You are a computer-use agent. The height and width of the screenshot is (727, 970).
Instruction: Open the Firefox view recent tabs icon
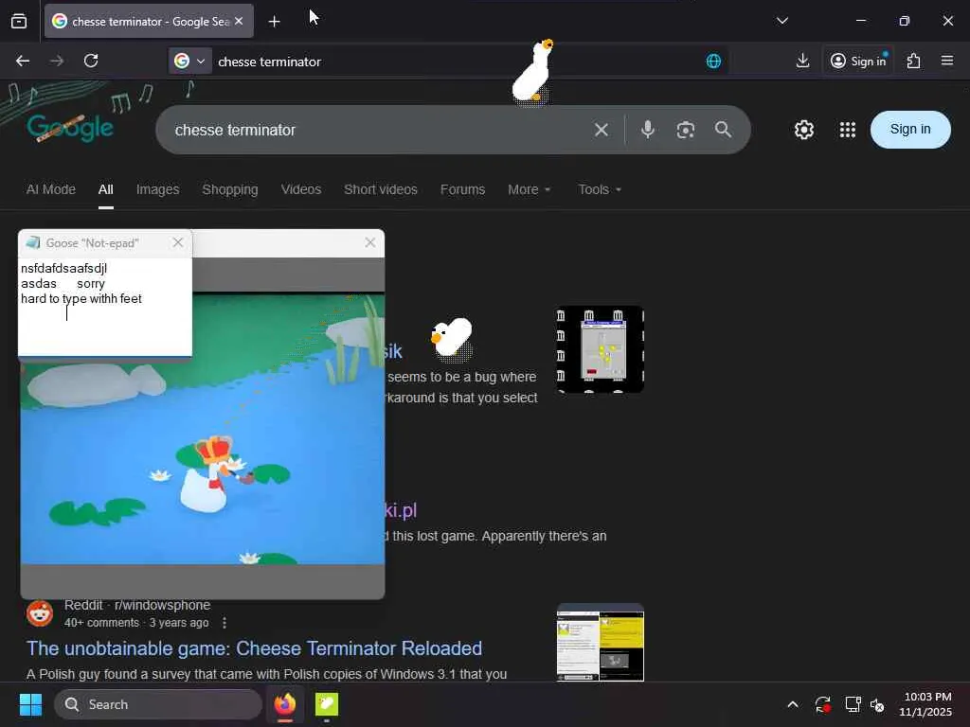click(19, 21)
